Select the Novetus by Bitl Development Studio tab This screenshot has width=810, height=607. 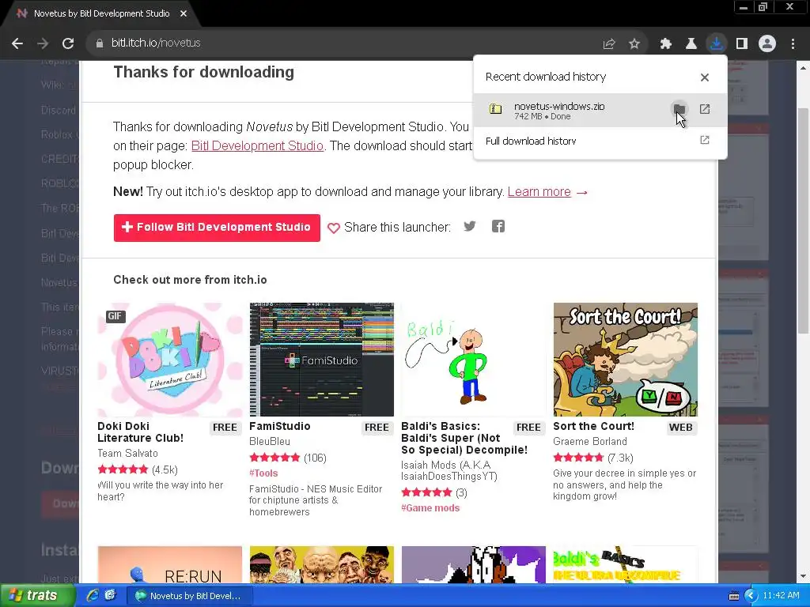[100, 14]
